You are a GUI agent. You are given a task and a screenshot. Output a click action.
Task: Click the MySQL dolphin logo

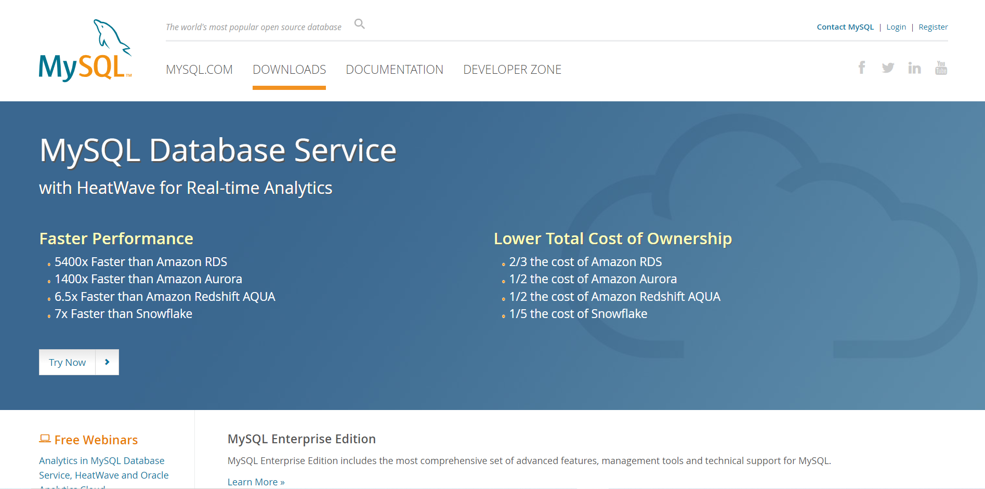[85, 50]
